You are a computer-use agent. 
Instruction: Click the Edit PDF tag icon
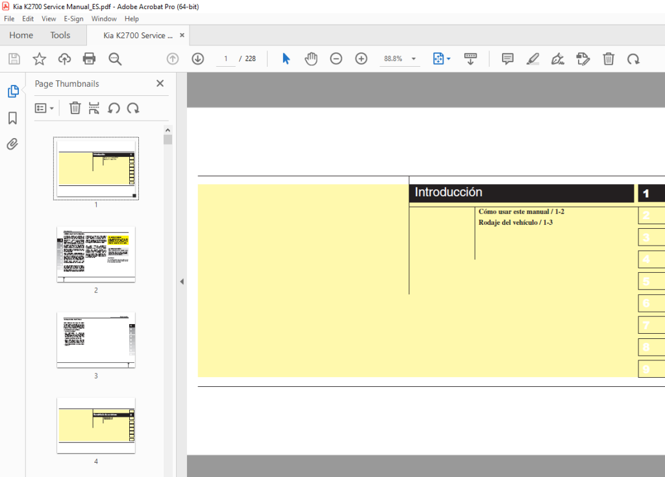pos(583,59)
